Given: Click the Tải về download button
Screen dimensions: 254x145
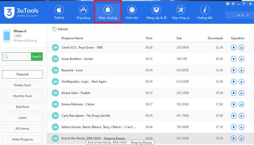Looking at the screenshot, I should pos(240,15).
